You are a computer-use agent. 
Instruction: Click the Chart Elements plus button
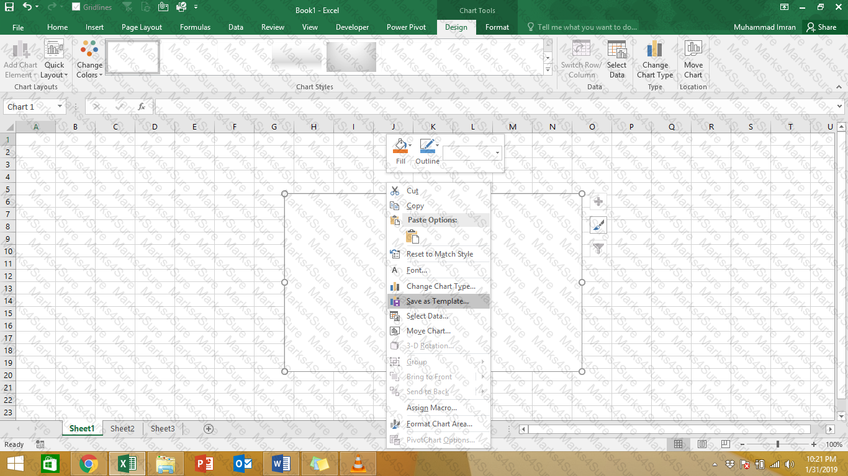tap(598, 201)
